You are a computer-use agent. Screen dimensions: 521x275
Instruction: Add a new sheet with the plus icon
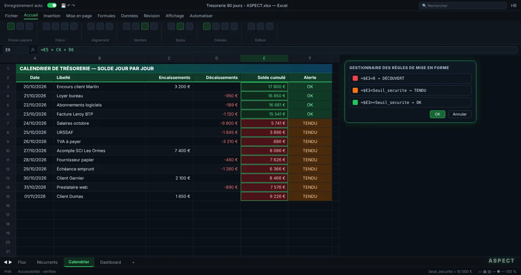(x=133, y=262)
